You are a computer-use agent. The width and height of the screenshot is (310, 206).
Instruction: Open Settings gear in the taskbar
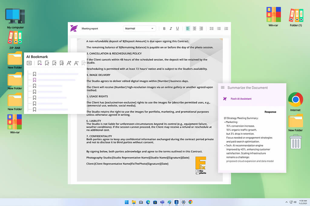(183, 202)
